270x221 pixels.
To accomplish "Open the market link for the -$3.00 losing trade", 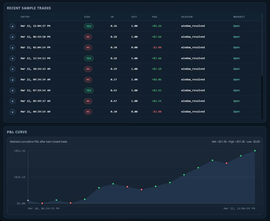I will [236, 48].
